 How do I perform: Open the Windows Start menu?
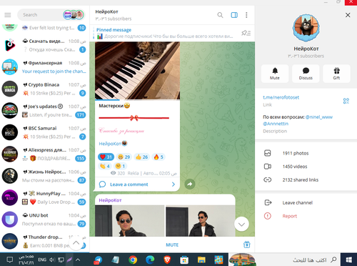[348, 260]
